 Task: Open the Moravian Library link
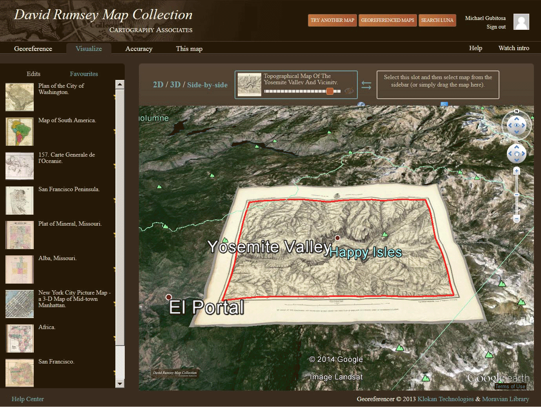click(x=505, y=399)
